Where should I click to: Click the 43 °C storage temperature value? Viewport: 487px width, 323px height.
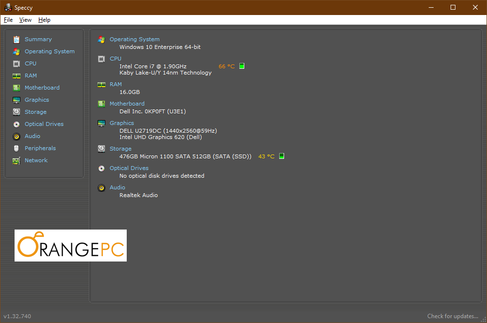(x=266, y=156)
